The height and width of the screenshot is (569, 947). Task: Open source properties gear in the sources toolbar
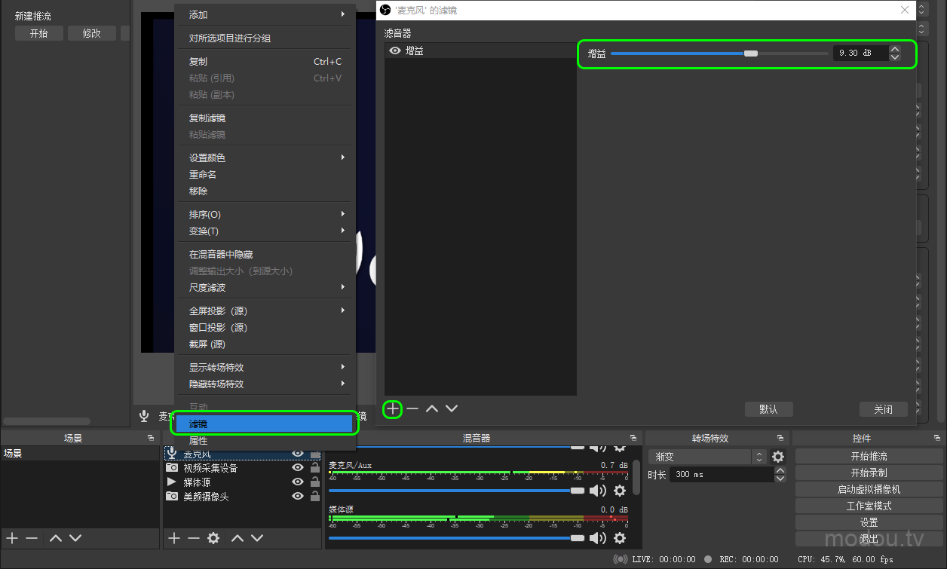213,538
